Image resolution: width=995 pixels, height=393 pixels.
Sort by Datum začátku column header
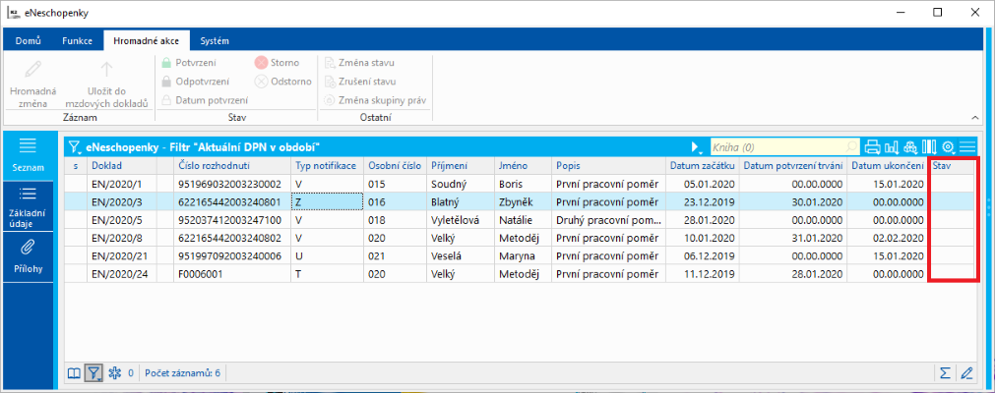coord(701,165)
